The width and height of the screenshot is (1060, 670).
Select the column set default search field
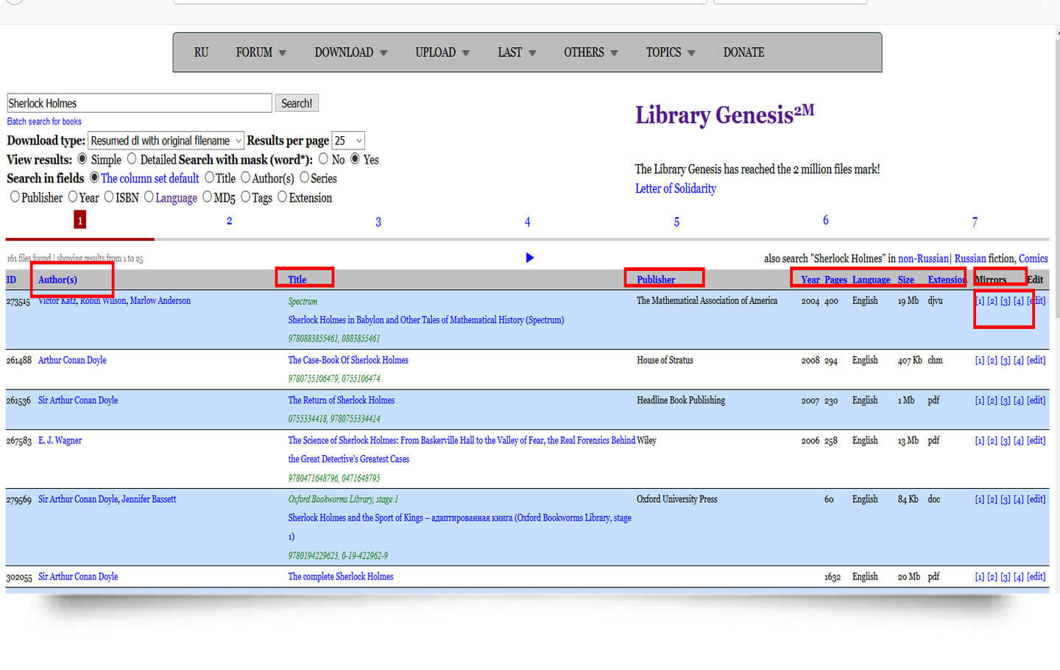tap(94, 177)
